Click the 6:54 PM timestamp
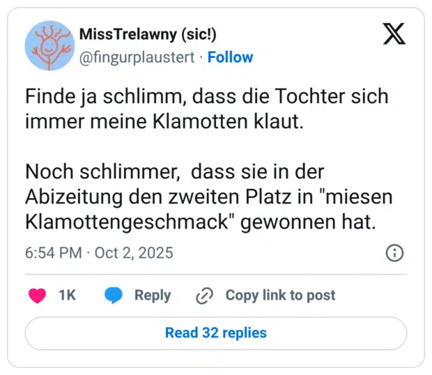 [x=53, y=252]
